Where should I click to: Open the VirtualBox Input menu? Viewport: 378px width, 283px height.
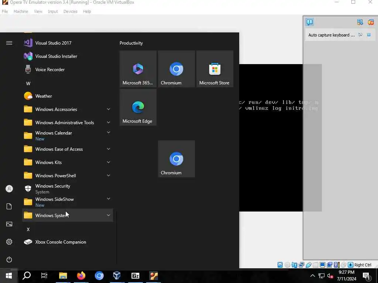[53, 11]
